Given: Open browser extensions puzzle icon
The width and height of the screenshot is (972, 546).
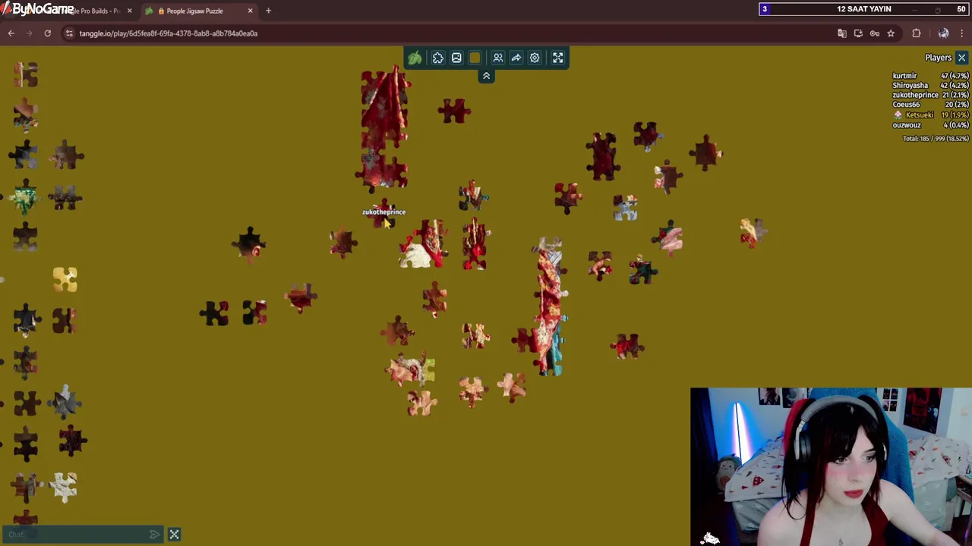Looking at the screenshot, I should point(917,33).
